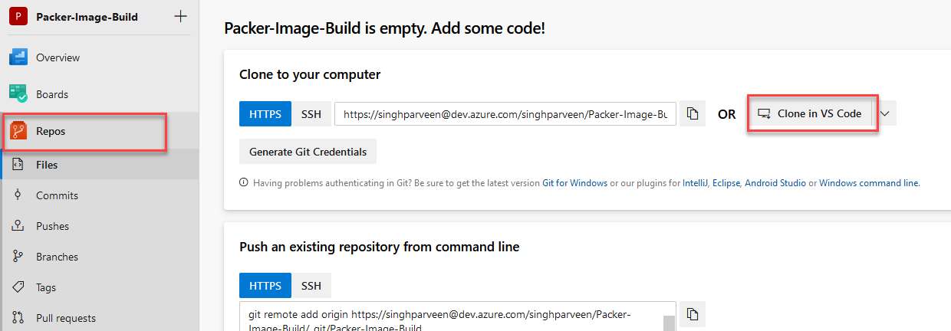Choose SSH under Push an existing repository
Screen dimensions: 951x331
click(x=311, y=286)
